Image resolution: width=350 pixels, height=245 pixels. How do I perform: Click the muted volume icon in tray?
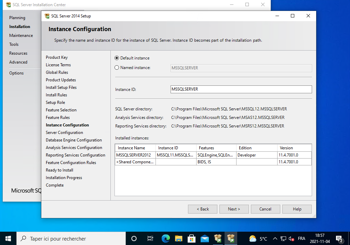292,239
